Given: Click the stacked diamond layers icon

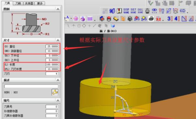Looking at the screenshot, I should tap(175, 11).
